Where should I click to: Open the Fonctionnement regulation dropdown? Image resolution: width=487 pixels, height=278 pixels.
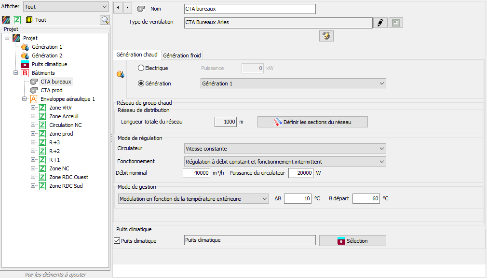pyautogui.click(x=285, y=162)
